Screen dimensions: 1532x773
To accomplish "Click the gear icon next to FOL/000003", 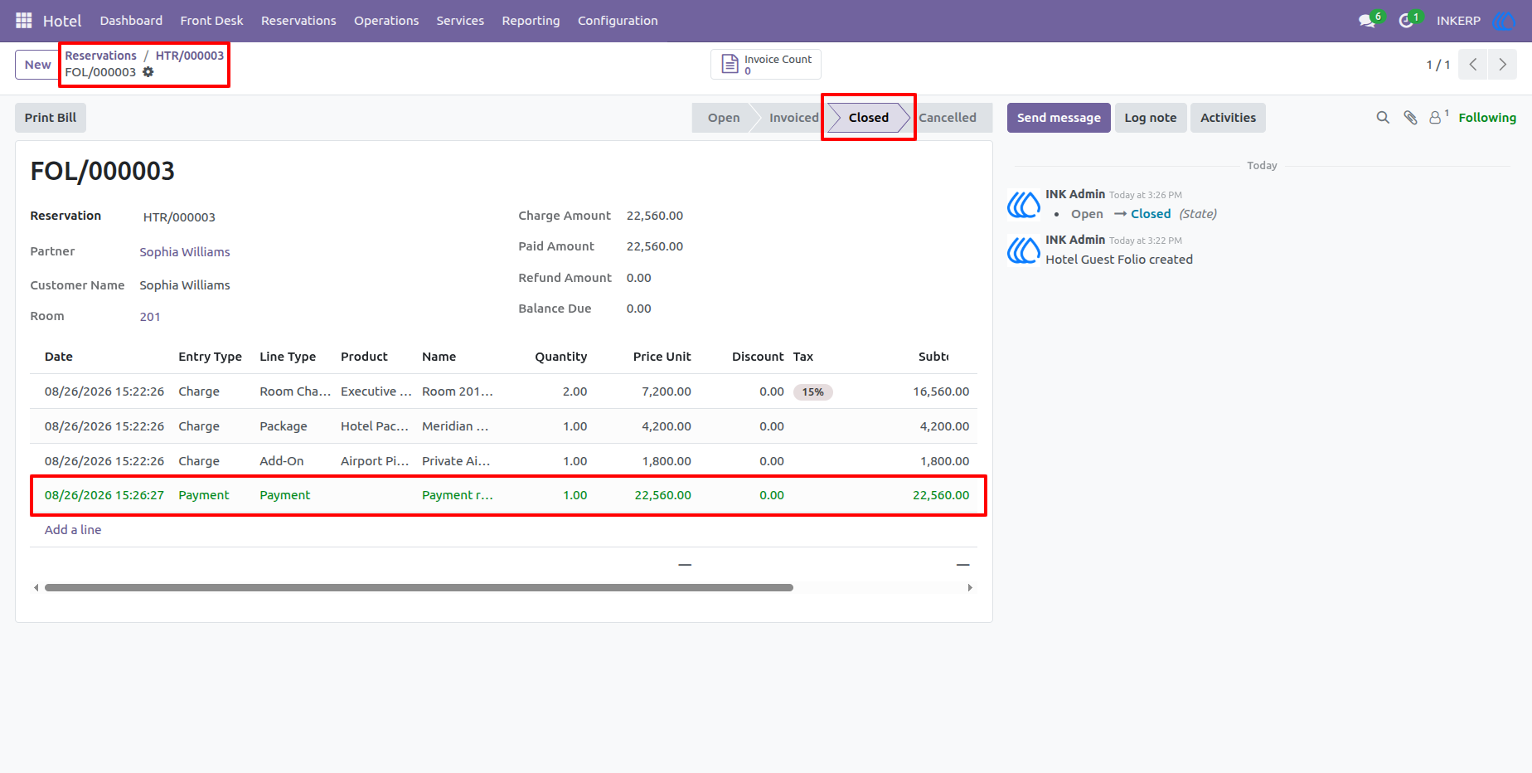I will point(148,72).
